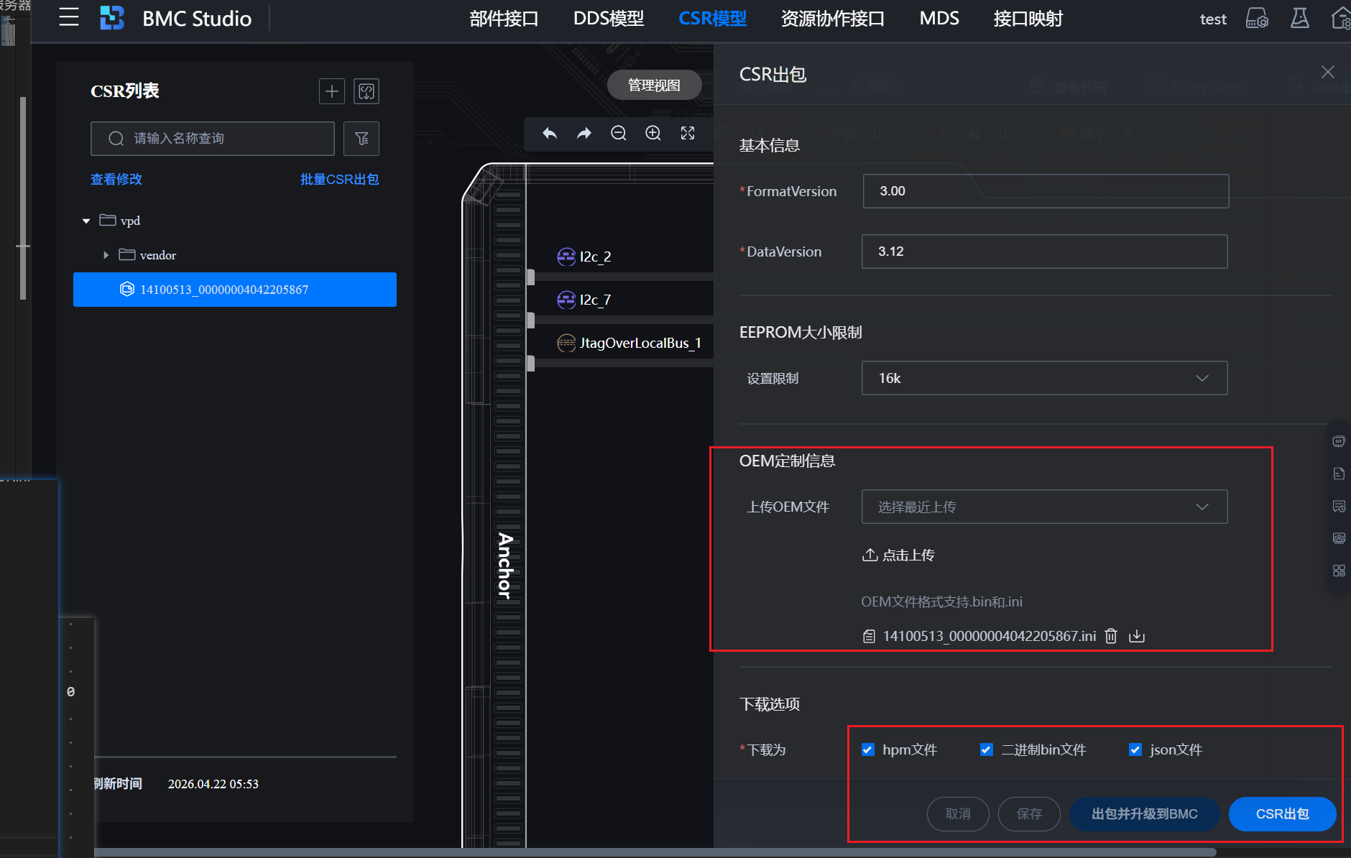Download the uploaded .ini OEM file
This screenshot has height=858, width=1351.
(x=1137, y=636)
